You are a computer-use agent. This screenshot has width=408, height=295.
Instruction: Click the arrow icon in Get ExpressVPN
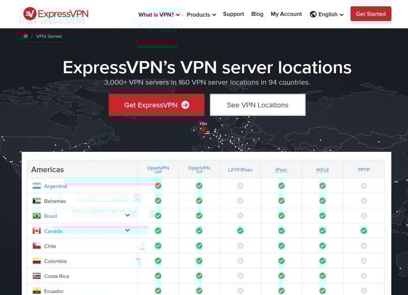185,105
